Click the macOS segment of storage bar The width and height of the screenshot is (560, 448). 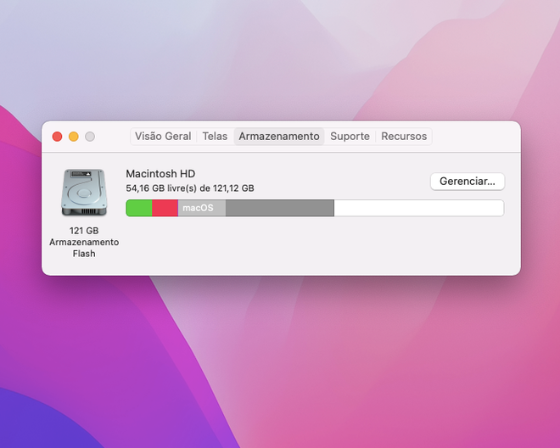202,208
